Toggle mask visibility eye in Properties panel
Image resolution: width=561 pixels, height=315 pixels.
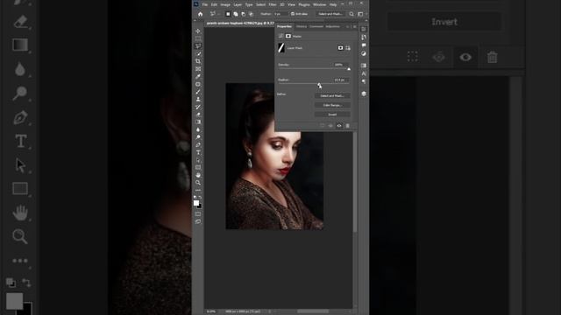coord(339,126)
